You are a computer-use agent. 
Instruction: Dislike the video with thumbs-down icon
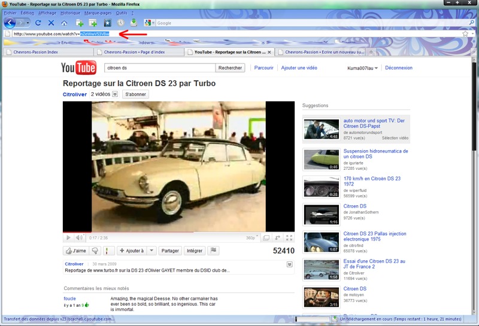click(95, 251)
